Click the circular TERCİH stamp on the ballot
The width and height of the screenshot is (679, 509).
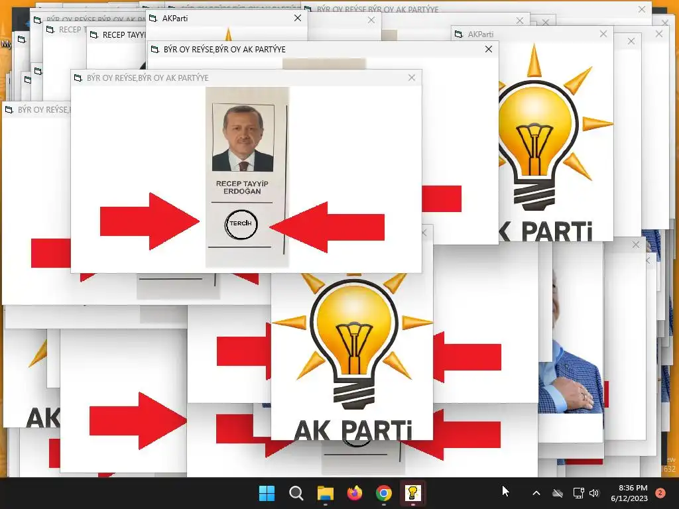click(241, 224)
